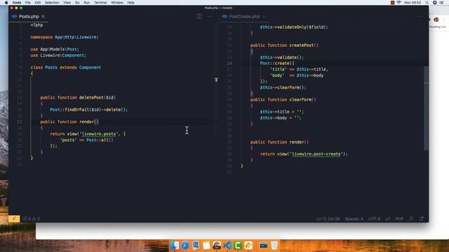Switch to the Posts.php tab

pos(29,17)
